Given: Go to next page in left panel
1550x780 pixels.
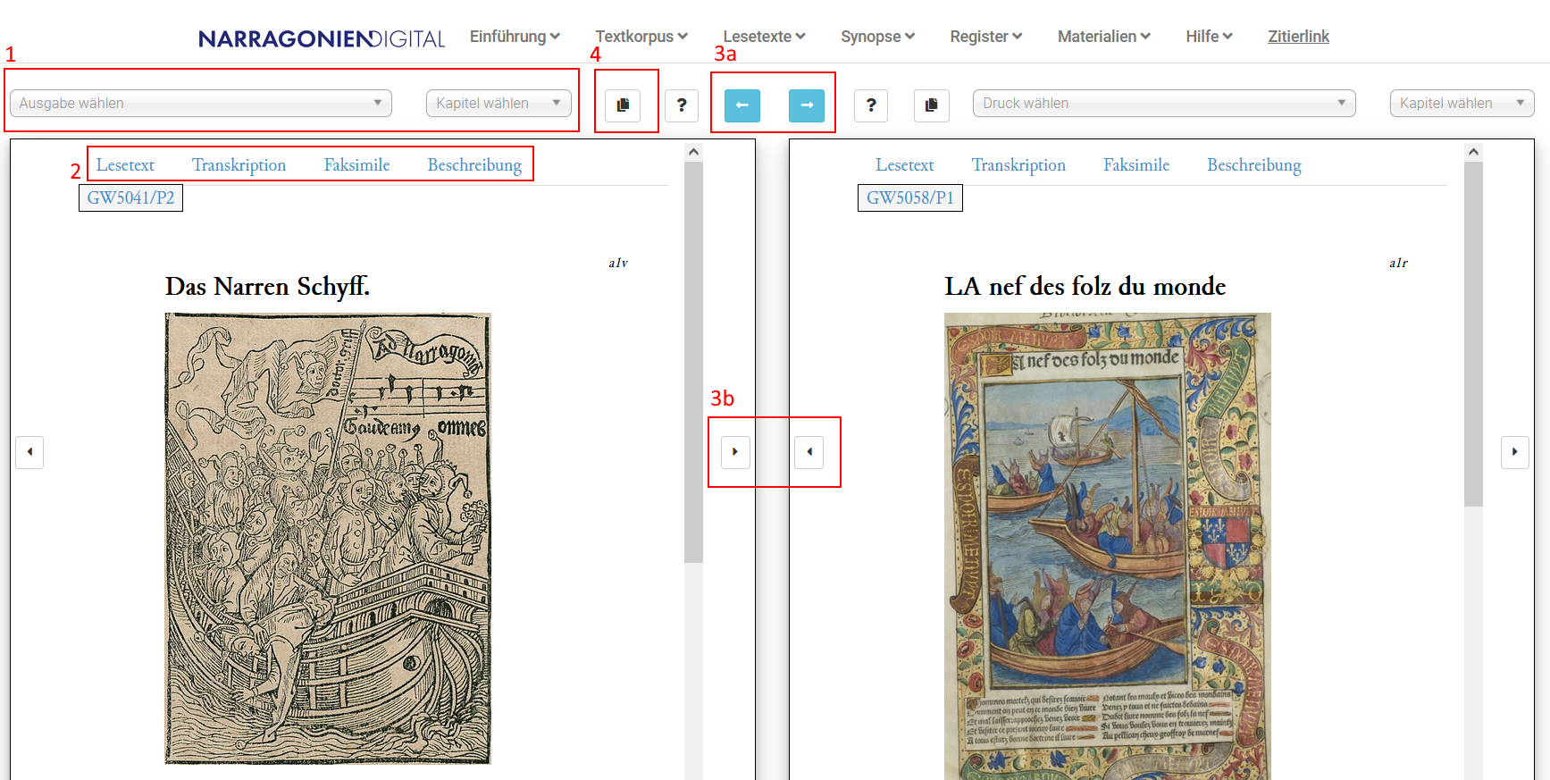Looking at the screenshot, I should 734,451.
